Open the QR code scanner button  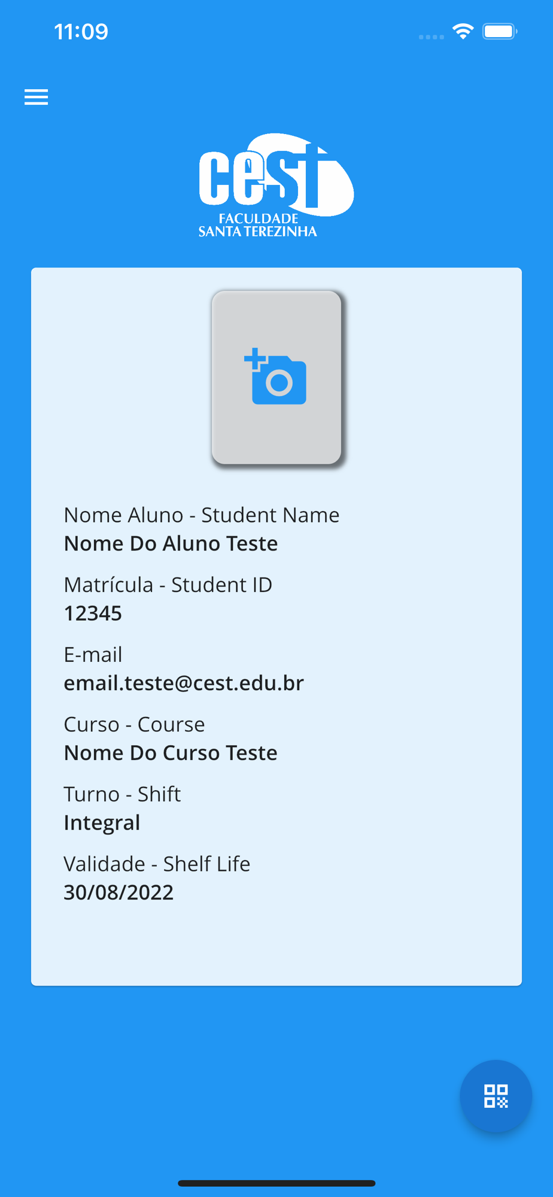496,1096
